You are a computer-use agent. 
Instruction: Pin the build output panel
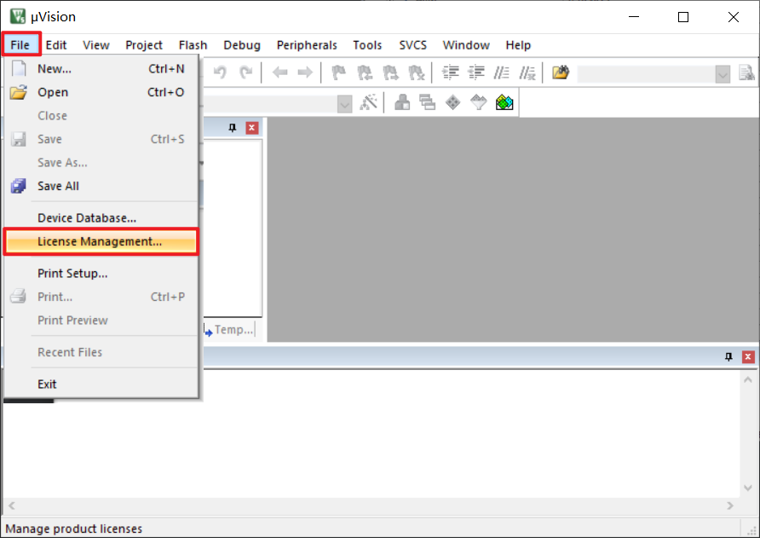tap(728, 357)
